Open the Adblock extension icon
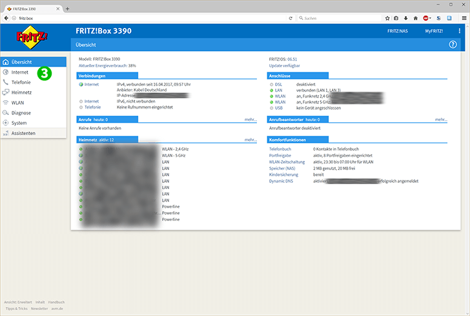 [x=427, y=18]
